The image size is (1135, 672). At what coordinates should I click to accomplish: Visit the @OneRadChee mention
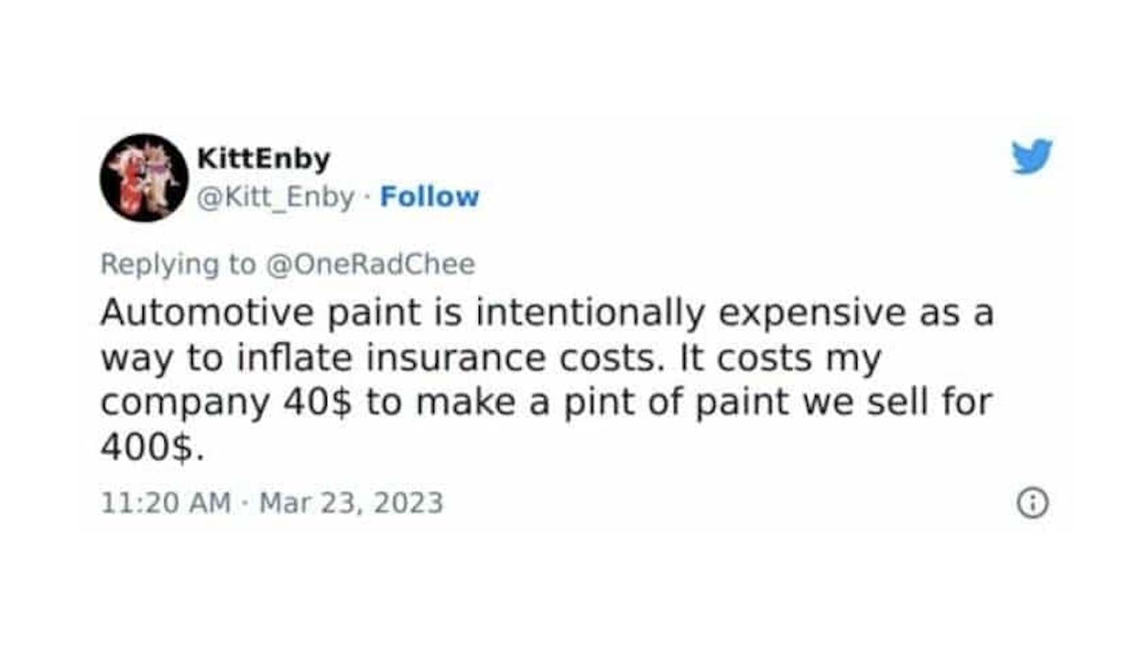point(371,264)
